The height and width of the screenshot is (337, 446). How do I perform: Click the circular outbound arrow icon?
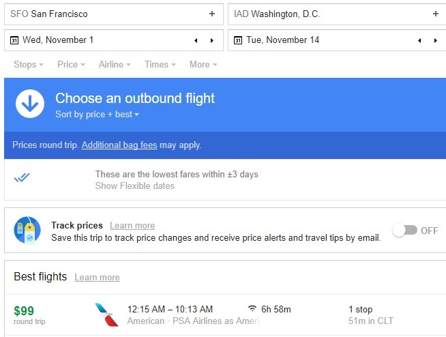[30, 104]
